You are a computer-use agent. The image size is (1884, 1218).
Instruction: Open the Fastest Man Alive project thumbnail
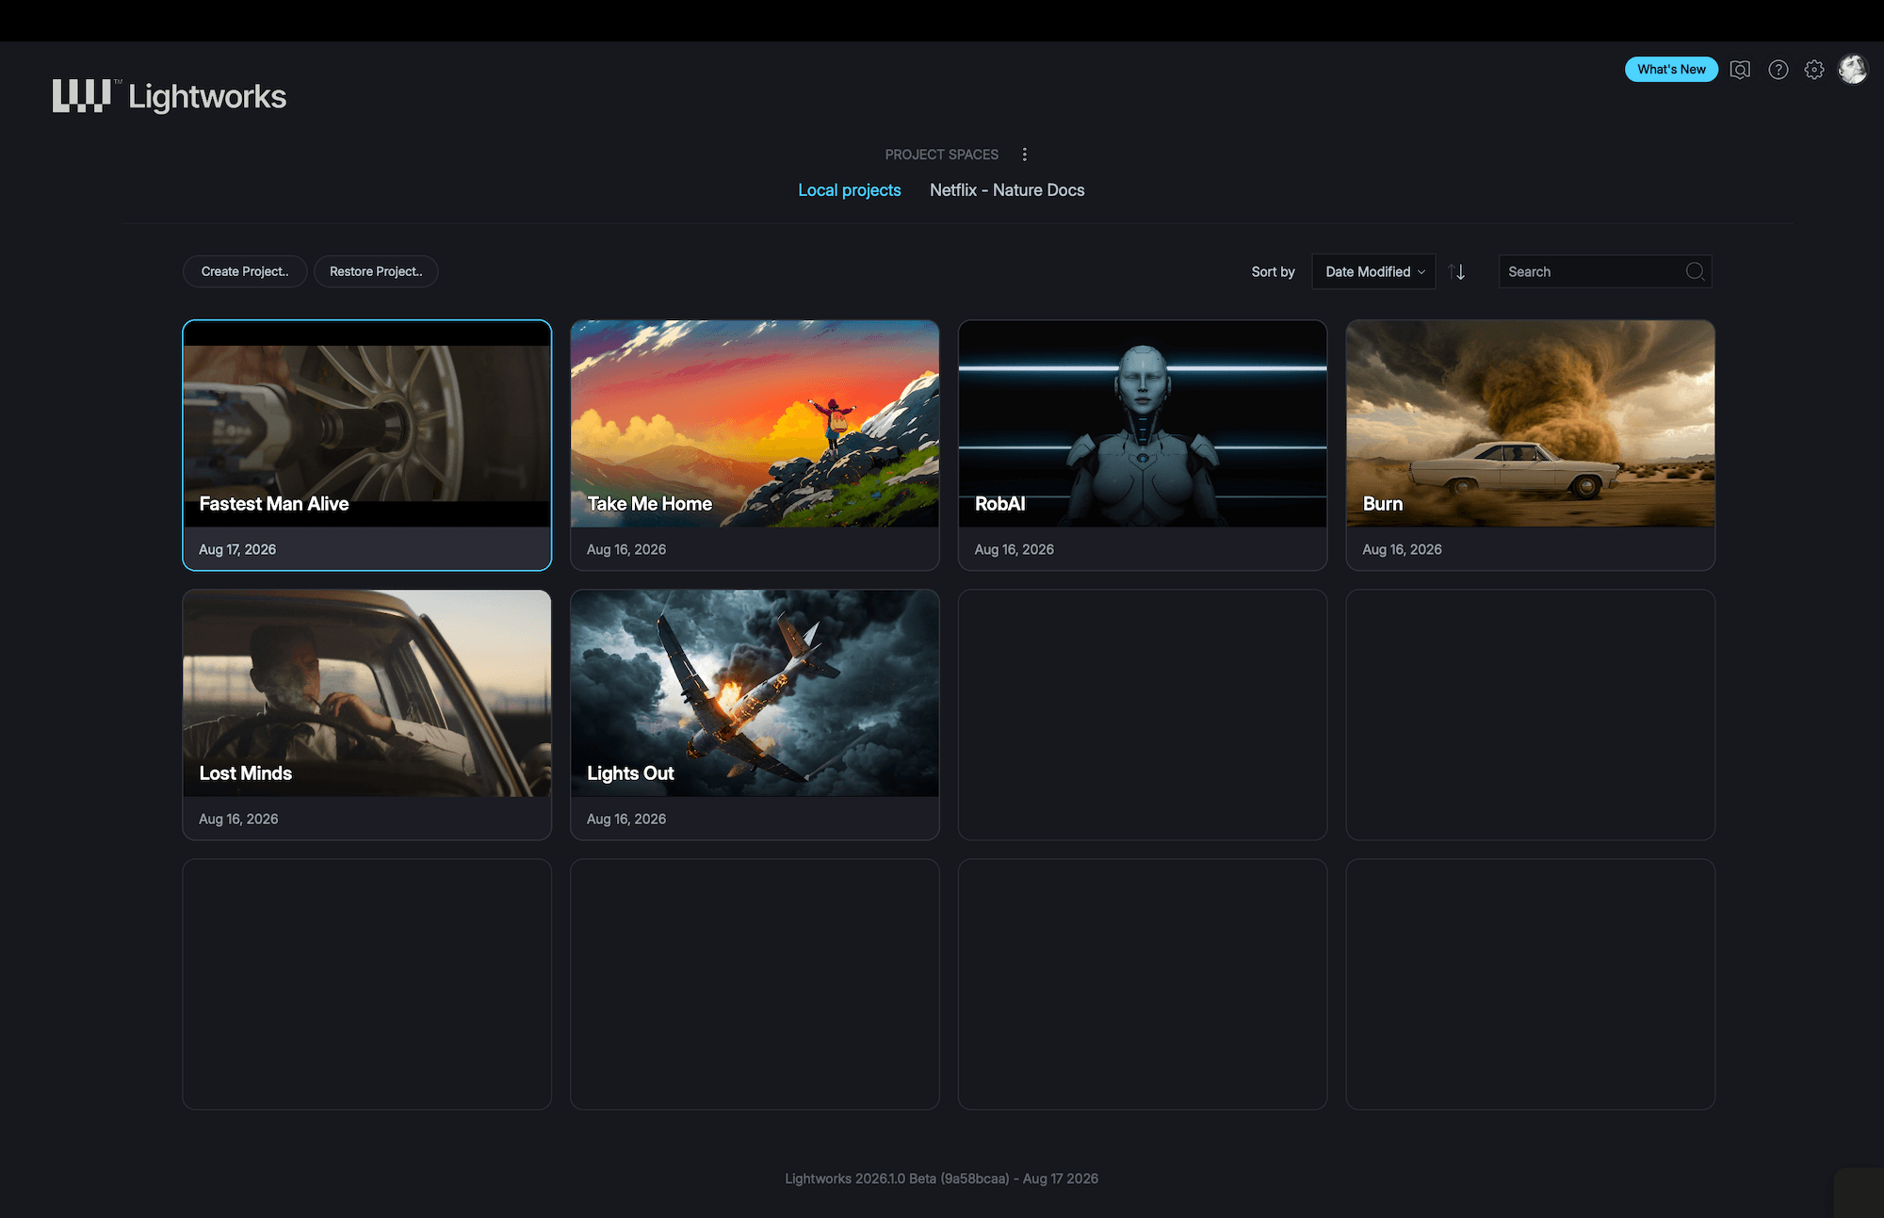367,424
